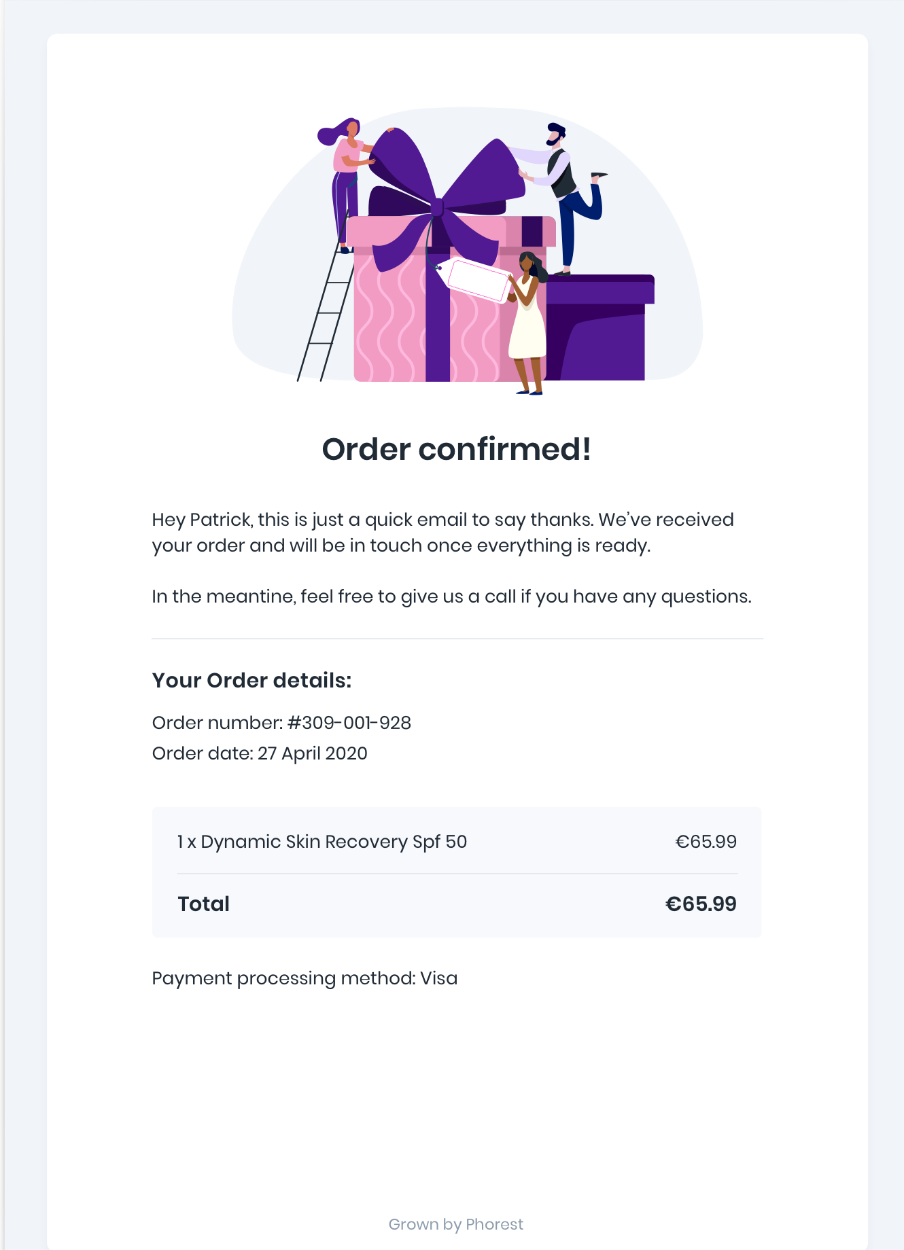
Task: Click the bold total amount €65.99
Action: 701,904
